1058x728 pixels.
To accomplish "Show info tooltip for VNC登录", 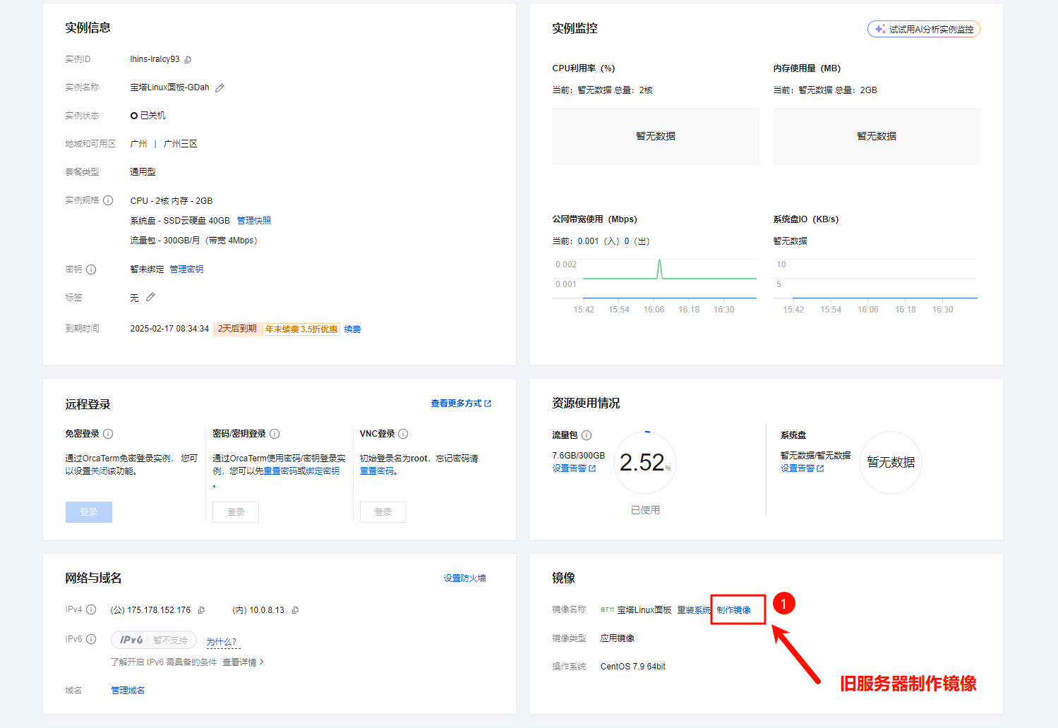I will point(403,434).
